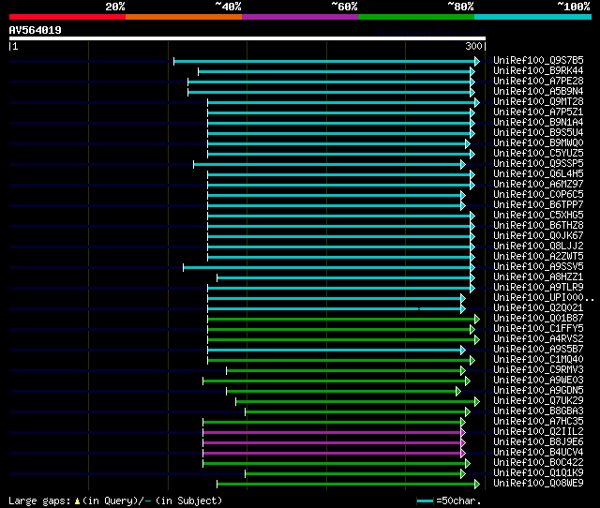Click the orange ~40% identity legend bar
This screenshot has width=600, height=508.
[184, 17]
